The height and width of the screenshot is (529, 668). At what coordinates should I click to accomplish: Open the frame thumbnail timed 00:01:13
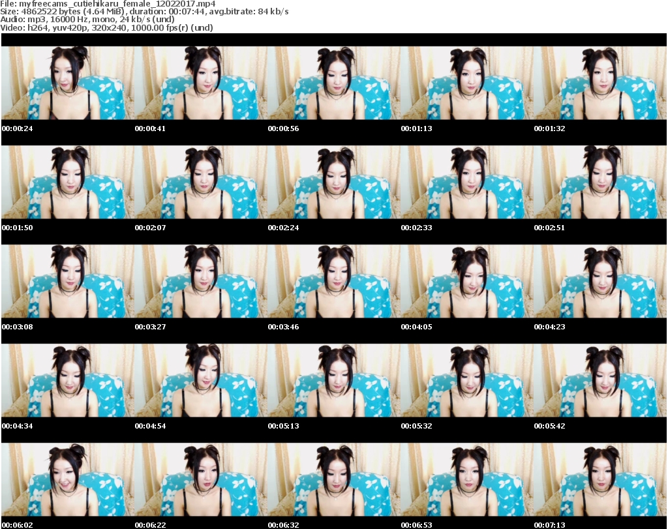(x=467, y=83)
